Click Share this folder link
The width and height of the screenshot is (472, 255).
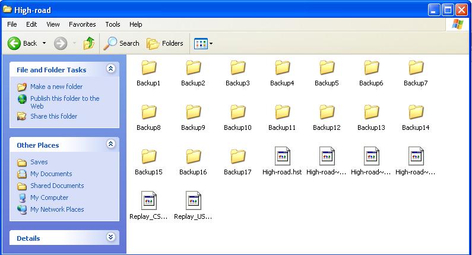[x=53, y=116]
